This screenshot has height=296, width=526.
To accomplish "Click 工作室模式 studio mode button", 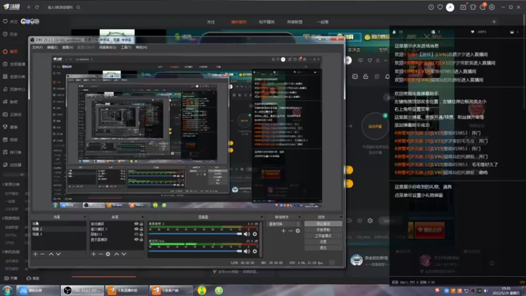I will point(323,235).
